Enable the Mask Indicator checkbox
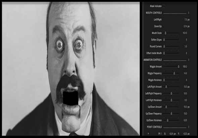 tap(164, 6)
